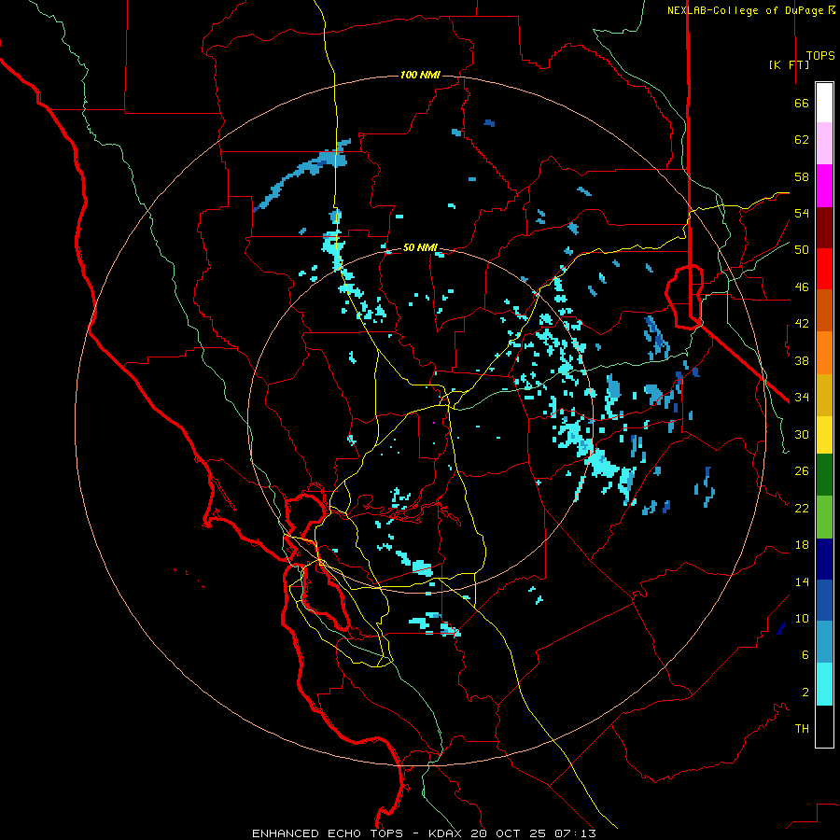840x840 pixels.
Task: Click the 50 NMI range ring label
Action: point(420,247)
